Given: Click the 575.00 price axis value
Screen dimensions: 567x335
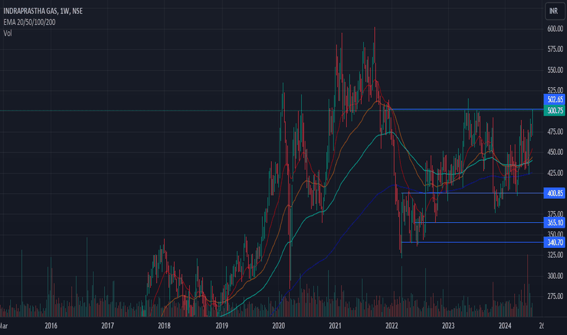Looking at the screenshot, I should (555, 49).
